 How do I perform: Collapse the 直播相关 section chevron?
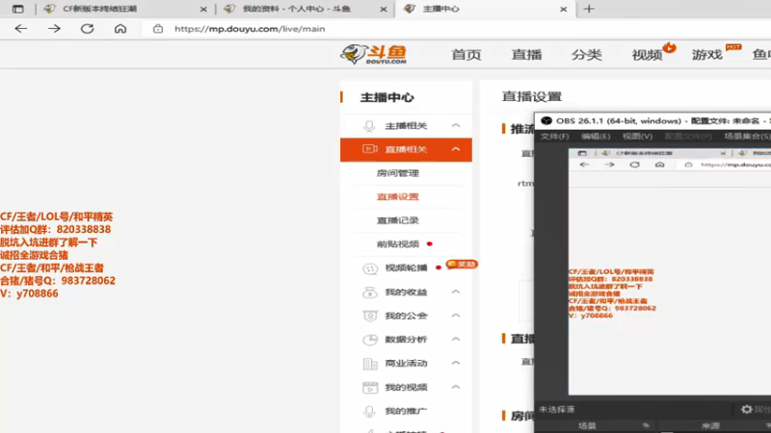point(456,149)
